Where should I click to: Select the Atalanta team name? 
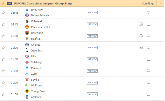pyautogui.click(x=36, y=97)
